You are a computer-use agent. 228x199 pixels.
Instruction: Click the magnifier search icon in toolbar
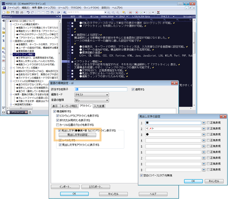click(64, 13)
